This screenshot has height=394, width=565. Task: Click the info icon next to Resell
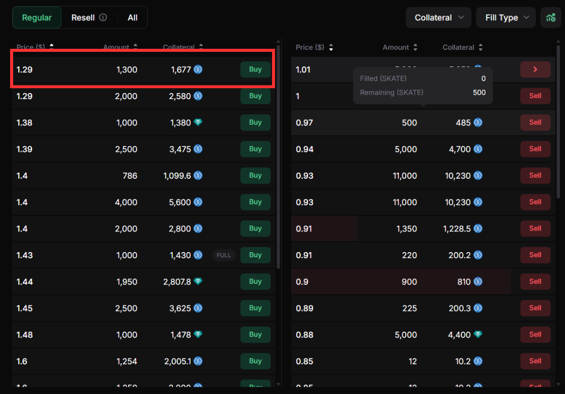[x=103, y=18]
